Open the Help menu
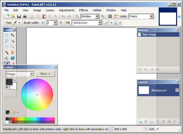183x134 pixels. [123, 10]
